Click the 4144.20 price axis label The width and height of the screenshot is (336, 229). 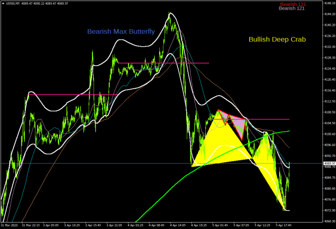click(330, 14)
